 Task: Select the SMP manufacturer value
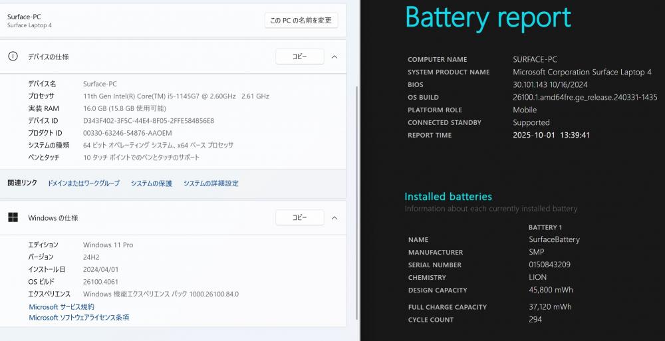tap(536, 252)
